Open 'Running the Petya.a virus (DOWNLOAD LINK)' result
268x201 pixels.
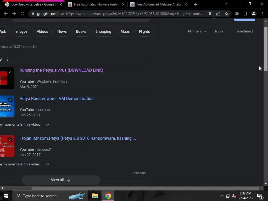point(61,70)
